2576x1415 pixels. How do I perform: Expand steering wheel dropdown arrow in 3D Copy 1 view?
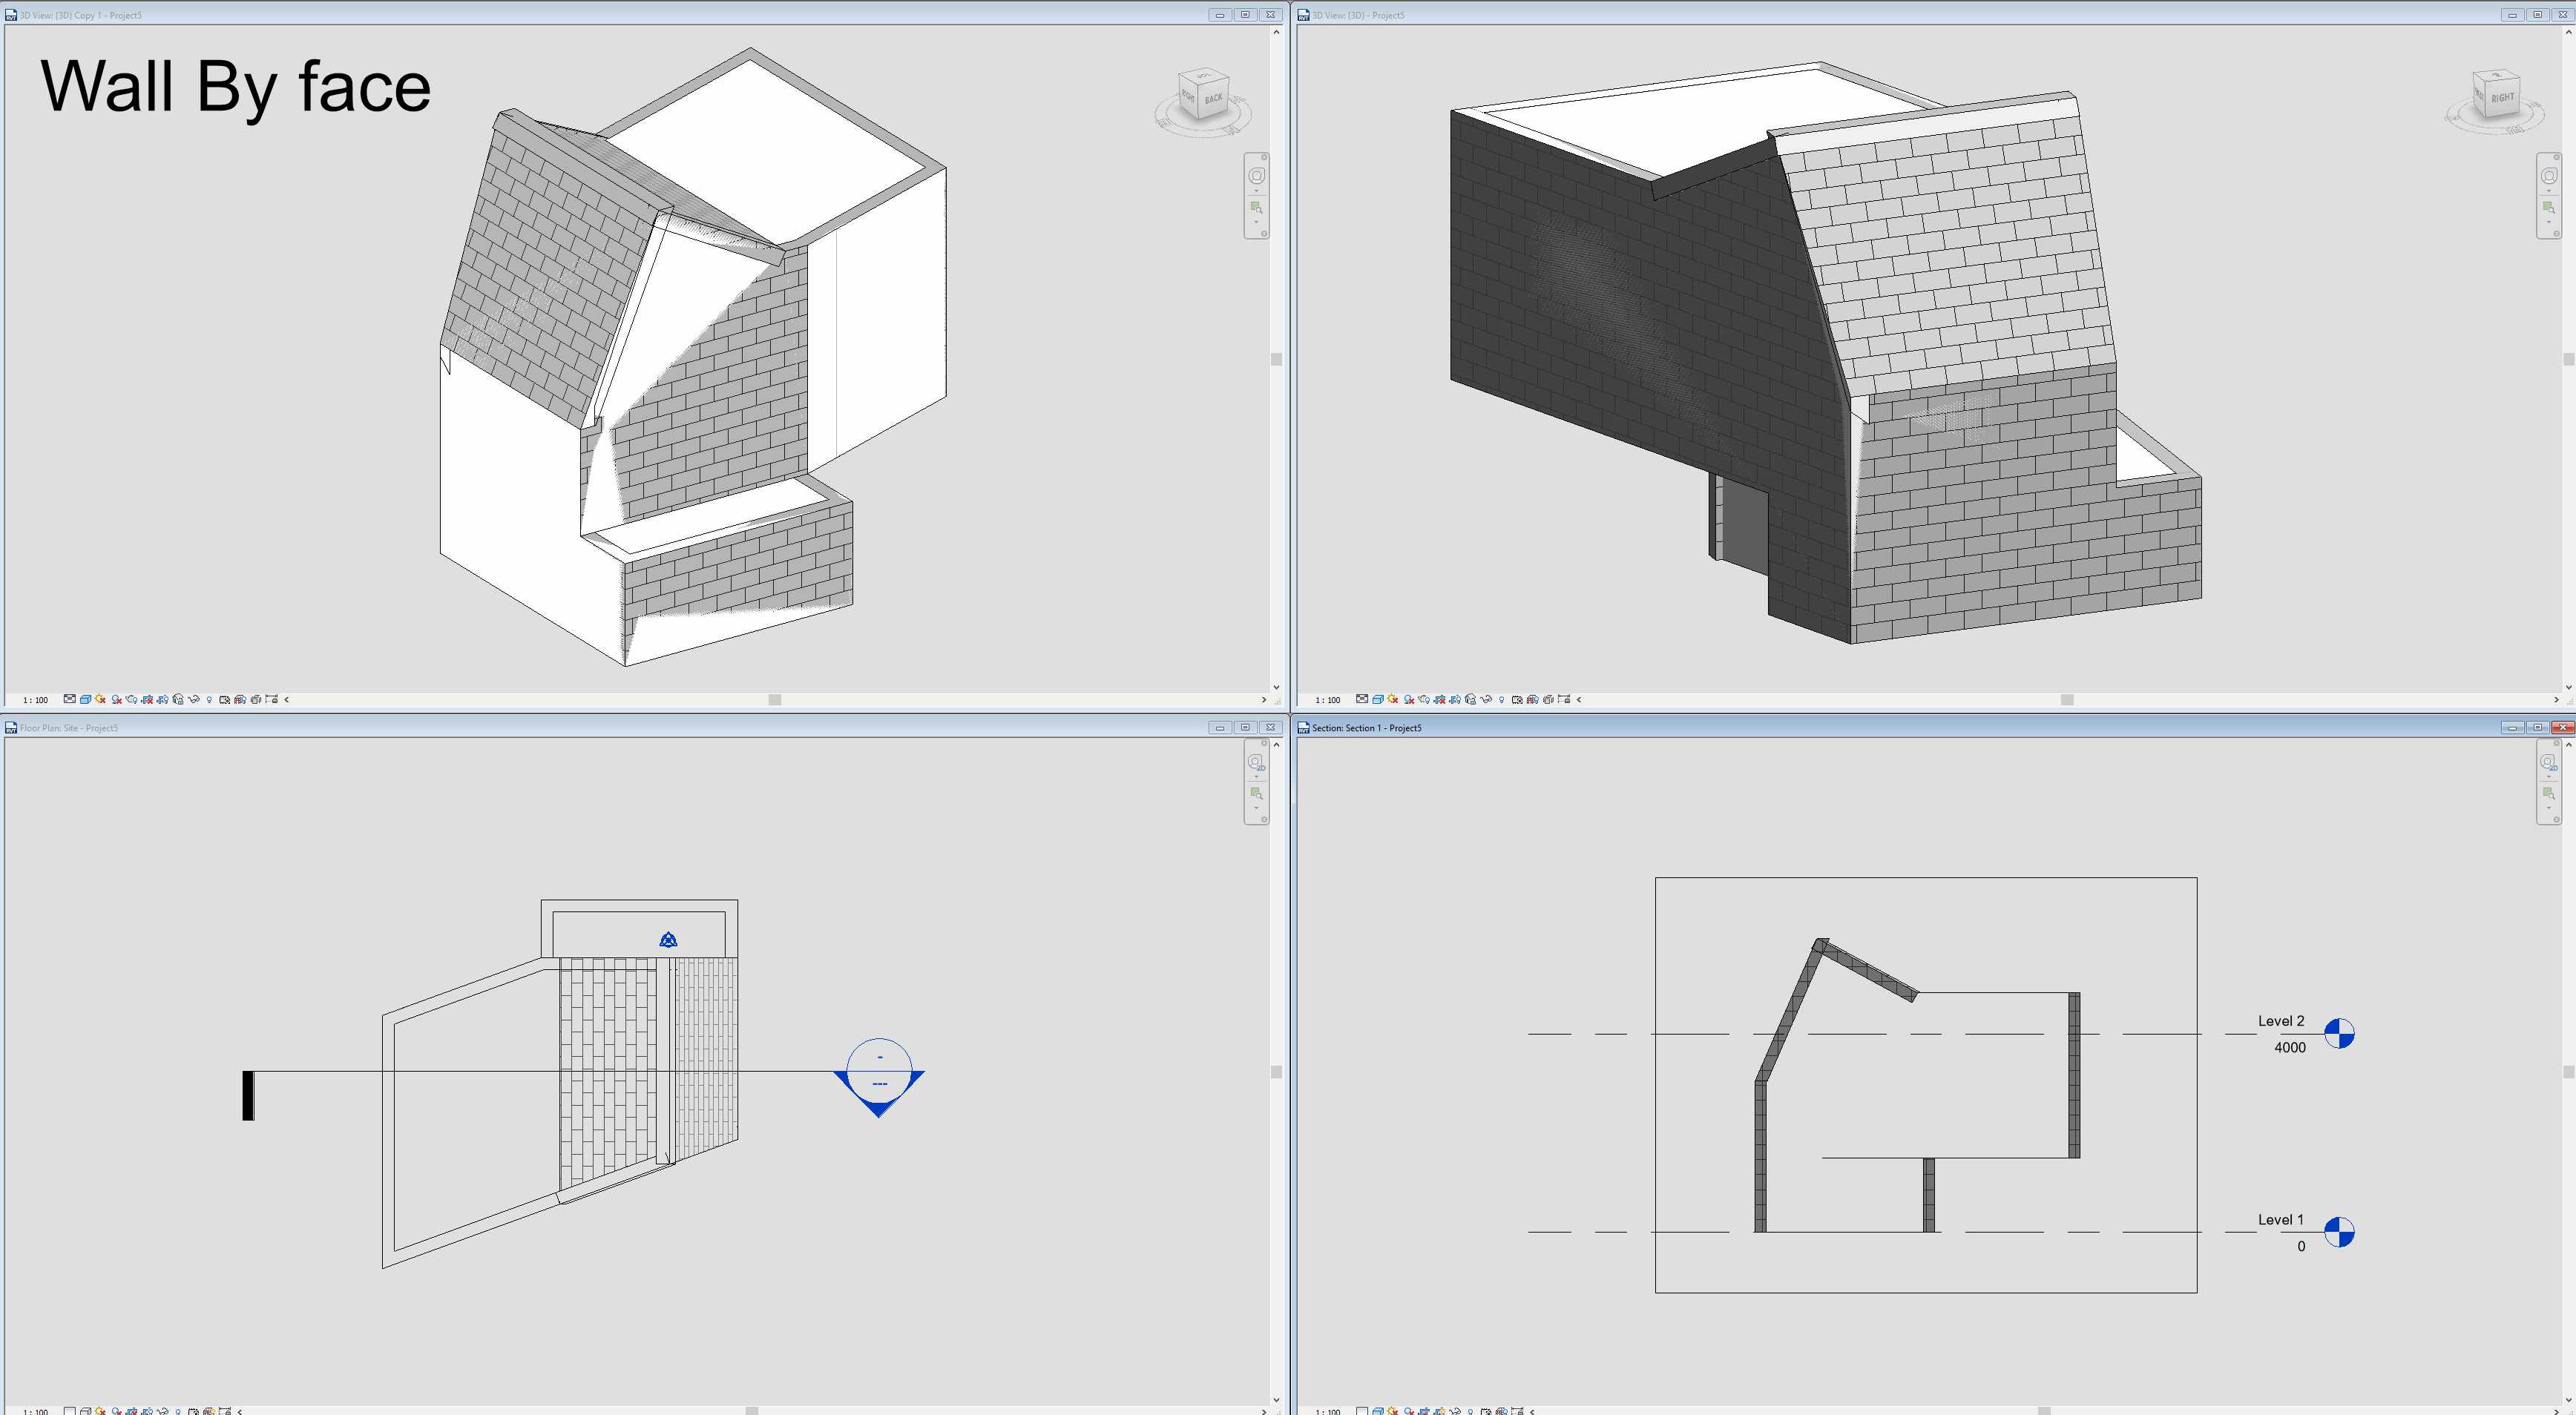1257,192
